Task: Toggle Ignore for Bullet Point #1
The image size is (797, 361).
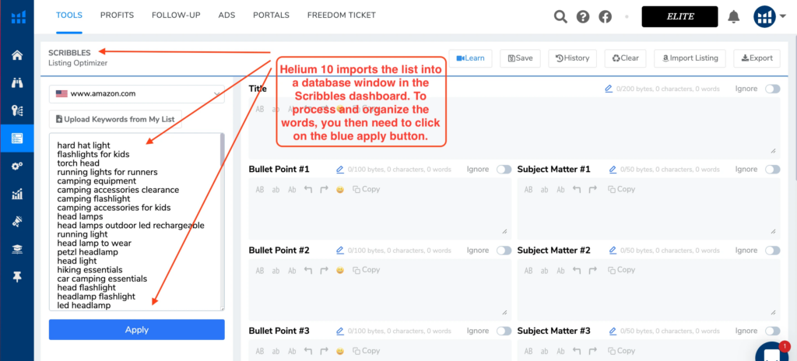Action: pyautogui.click(x=504, y=170)
